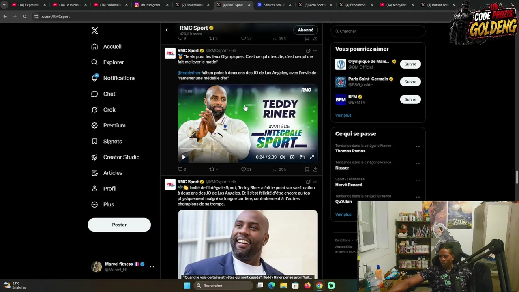Open Microsoft Edge from taskbar
This screenshot has height=292, width=519.
click(272, 286)
